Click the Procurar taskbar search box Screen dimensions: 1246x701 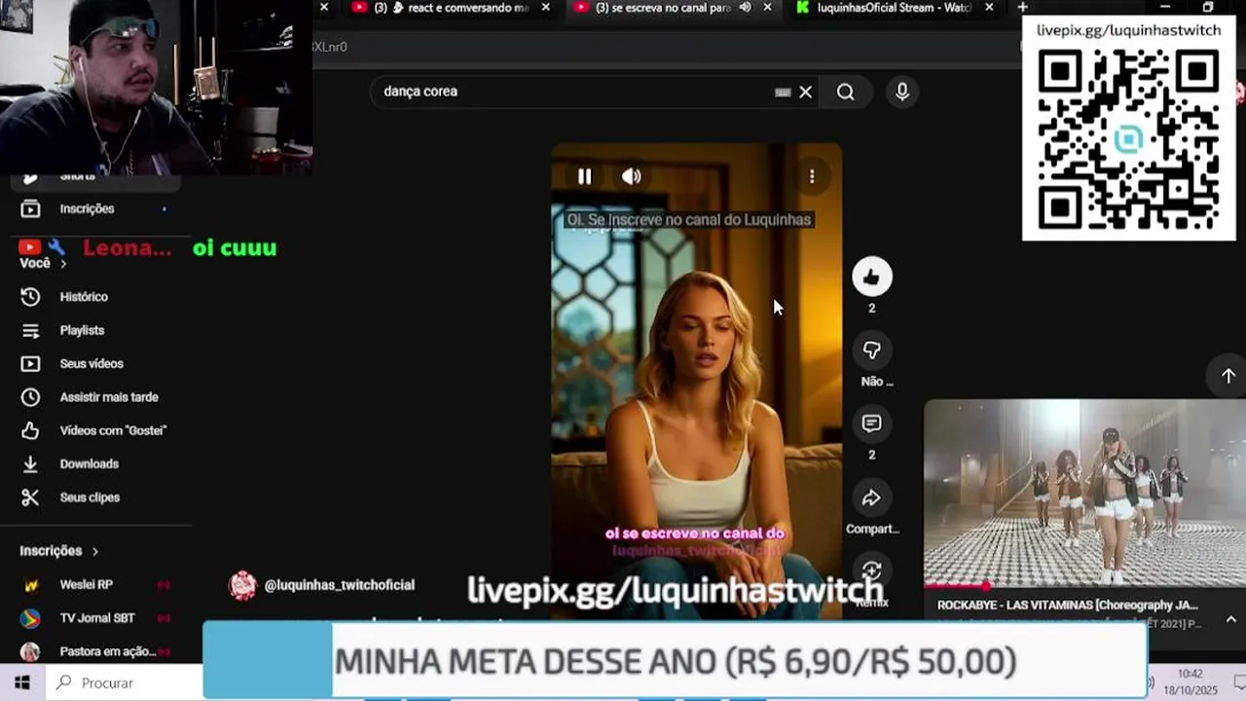click(x=123, y=683)
